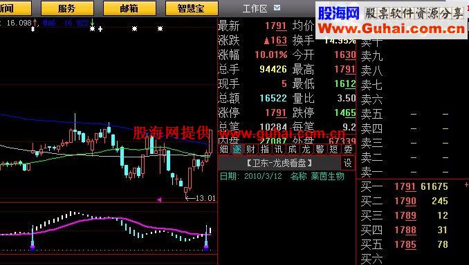
Task: Click the 工作区 label
Action: click(255, 8)
